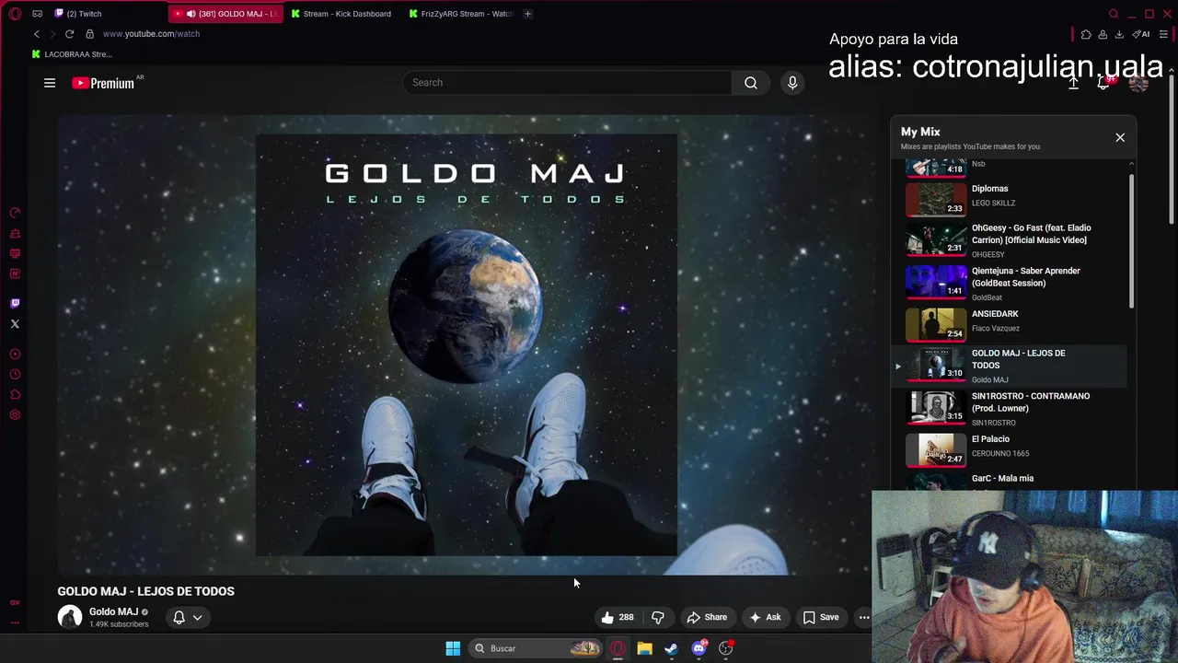This screenshot has height=663, width=1178.
Task: Open GX Corner gamepad icon
Action: click(37, 14)
